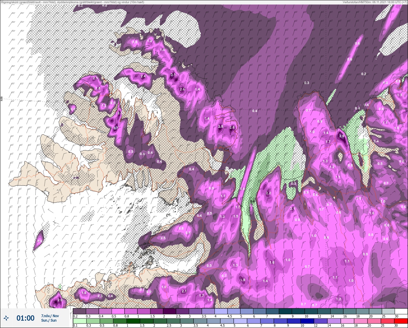This screenshot has width=408, height=328.
Task: Click the '7.nóv./ Nov' date label
Action: pyautogui.click(x=50, y=316)
